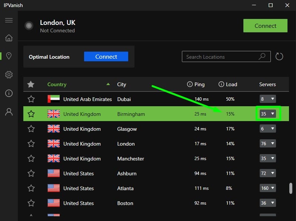Click the connection status indicator circle
296x221 pixels.
click(29, 26)
